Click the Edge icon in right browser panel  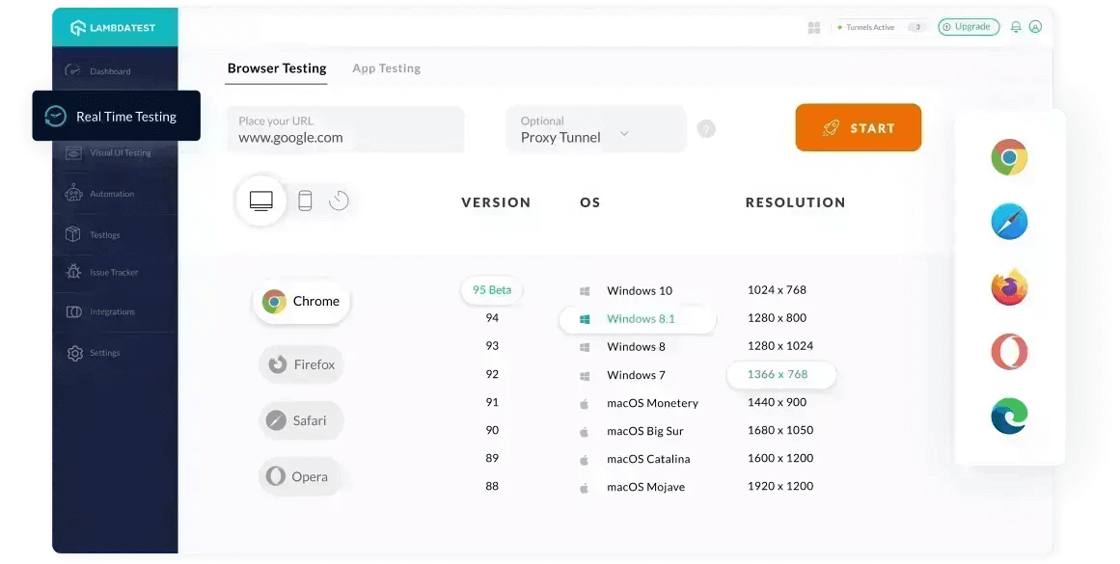tap(1009, 416)
